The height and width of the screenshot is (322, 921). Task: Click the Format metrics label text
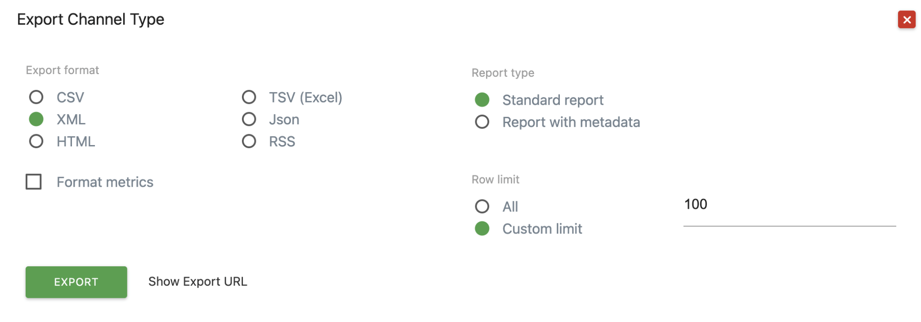(105, 182)
